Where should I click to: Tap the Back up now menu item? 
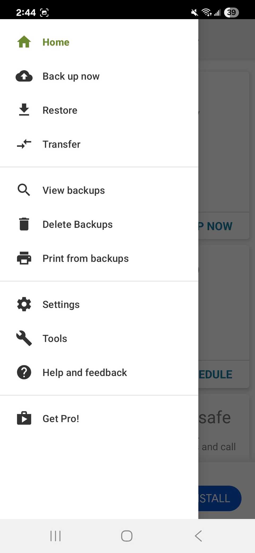click(x=71, y=76)
